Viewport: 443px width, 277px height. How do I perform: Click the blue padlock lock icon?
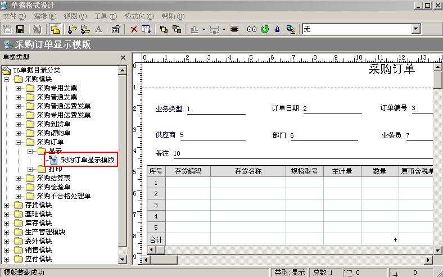point(277,29)
